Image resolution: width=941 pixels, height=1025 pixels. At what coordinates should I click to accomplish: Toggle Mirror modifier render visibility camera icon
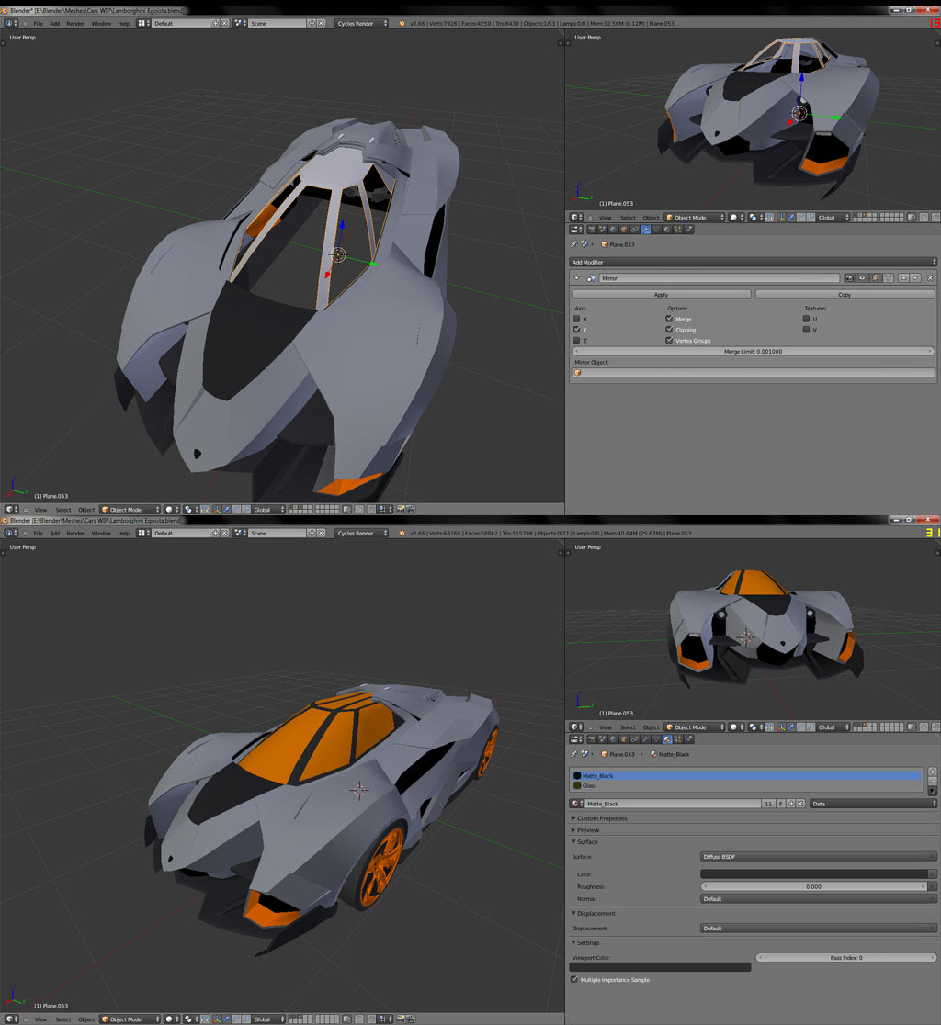(850, 278)
